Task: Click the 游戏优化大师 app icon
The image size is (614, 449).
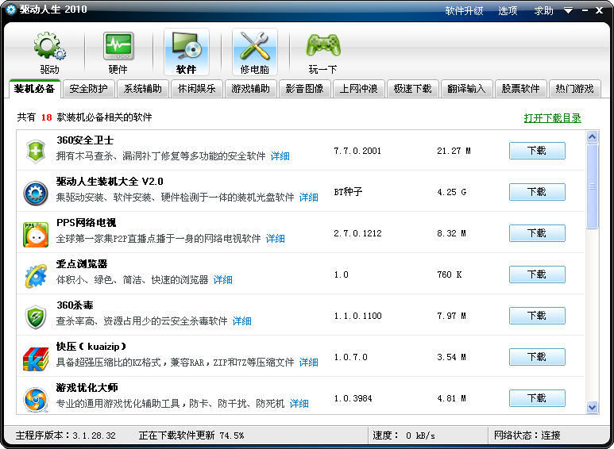Action: (36, 398)
